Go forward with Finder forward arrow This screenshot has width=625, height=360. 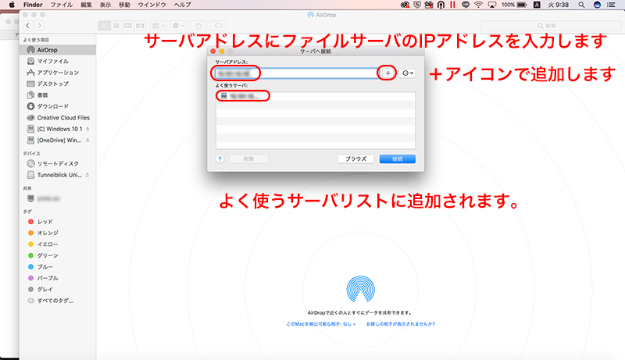39,26
